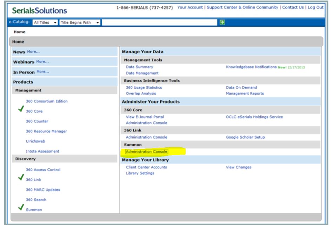Open Overlap Analysis
332x227 pixels.
[x=141, y=93]
